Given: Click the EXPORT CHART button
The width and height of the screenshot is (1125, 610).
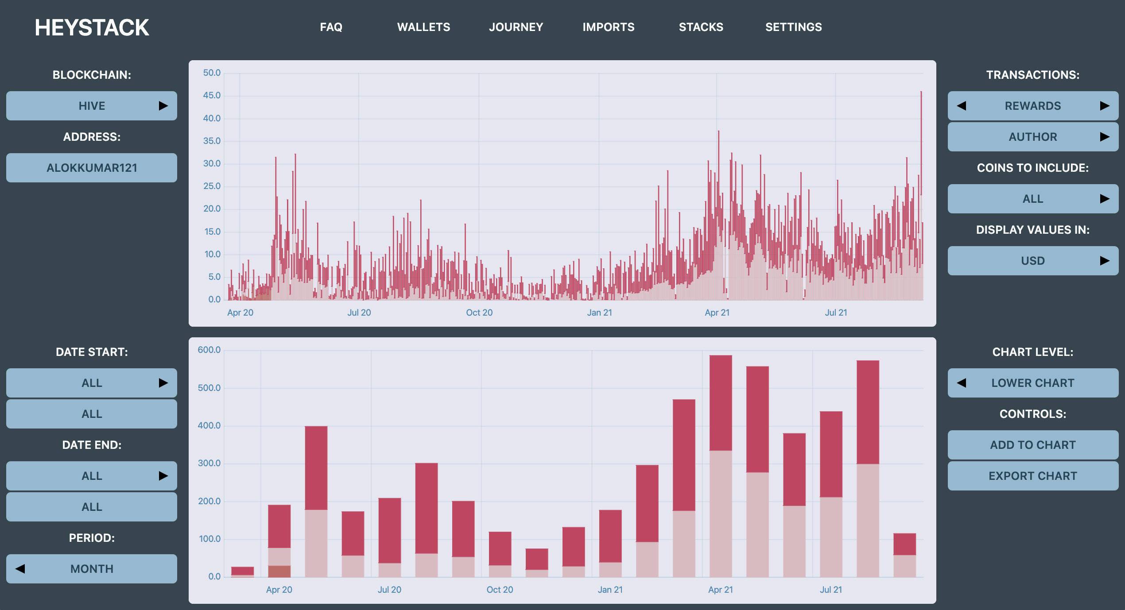Looking at the screenshot, I should 1033,476.
